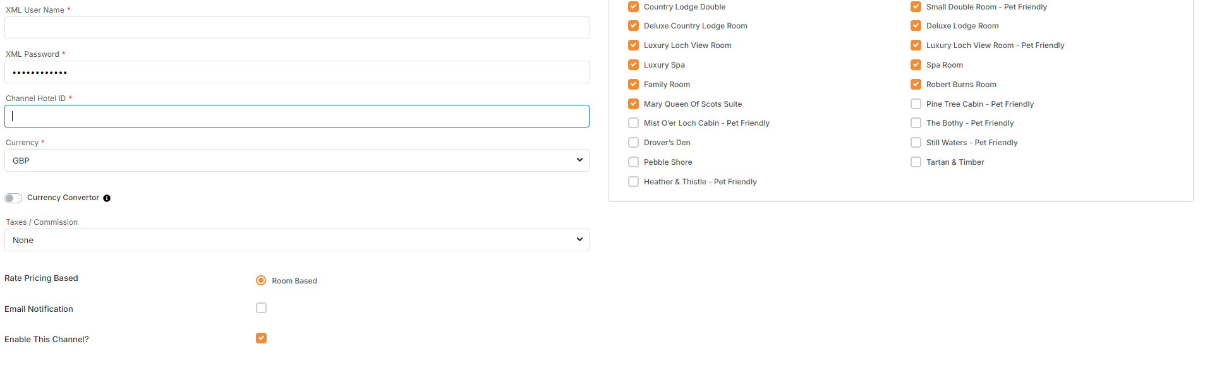Select Heather & Thistle - Pet Friendly
Viewport: 1205px width, 375px height.
point(633,182)
